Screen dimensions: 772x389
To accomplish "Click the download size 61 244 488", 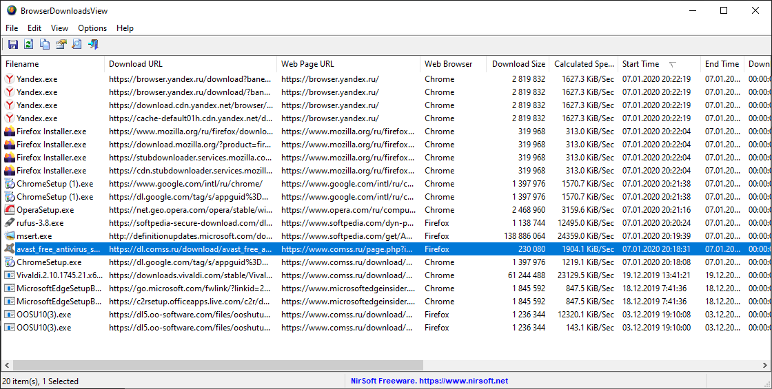I will click(x=528, y=275).
